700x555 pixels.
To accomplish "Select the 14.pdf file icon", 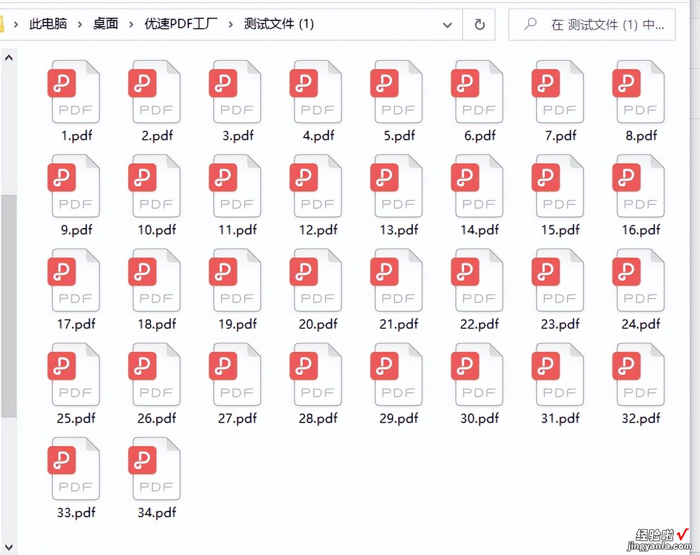I will [477, 186].
